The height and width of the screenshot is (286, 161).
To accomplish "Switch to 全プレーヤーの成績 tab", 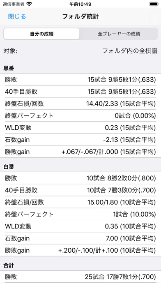I will [x=119, y=34].
